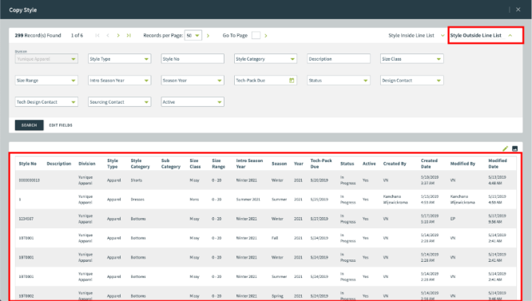Sort by Status column header
Image resolution: width=532 pixels, height=301 pixels.
tap(347, 164)
